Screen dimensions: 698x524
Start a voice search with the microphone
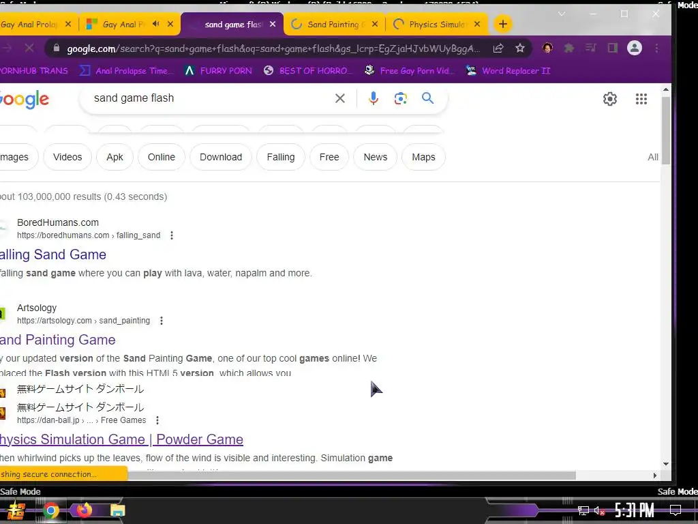(x=373, y=98)
